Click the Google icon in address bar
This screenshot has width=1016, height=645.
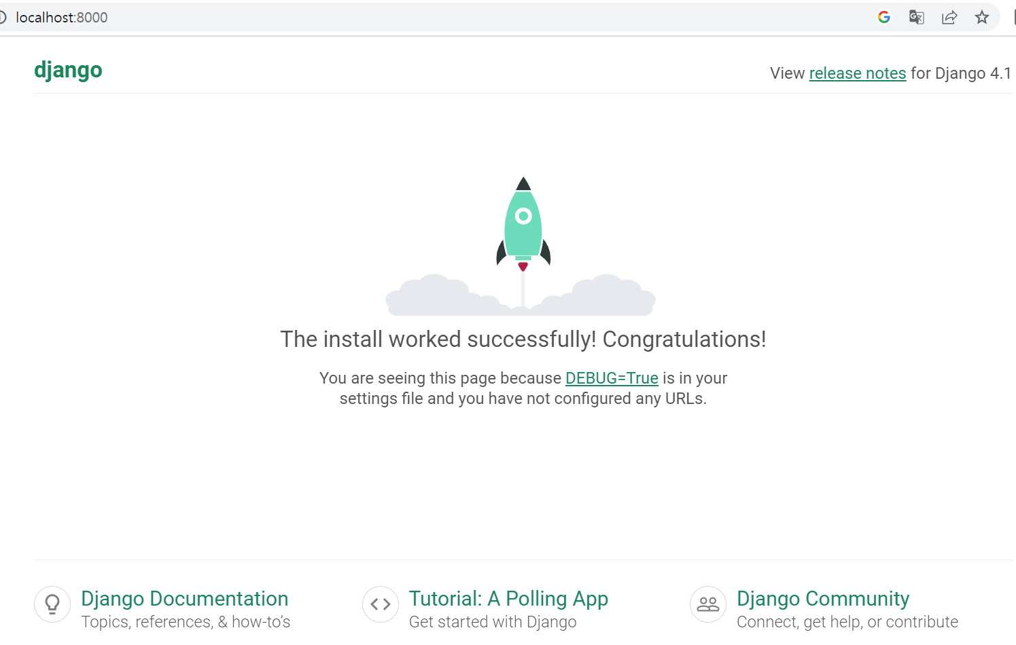(x=883, y=17)
